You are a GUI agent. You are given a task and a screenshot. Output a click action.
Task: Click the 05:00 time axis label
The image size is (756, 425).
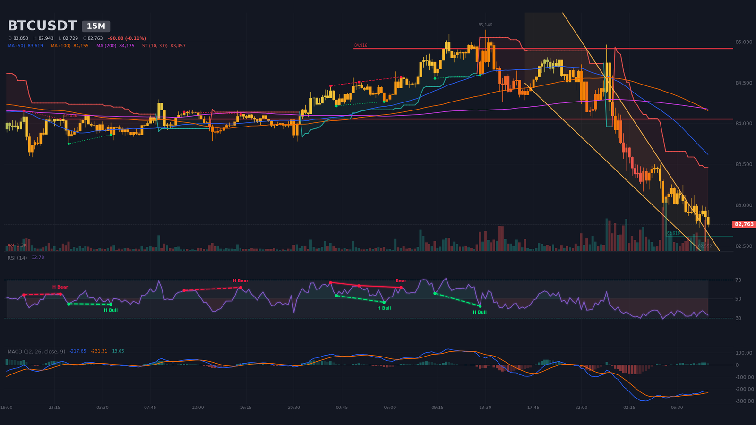(390, 408)
